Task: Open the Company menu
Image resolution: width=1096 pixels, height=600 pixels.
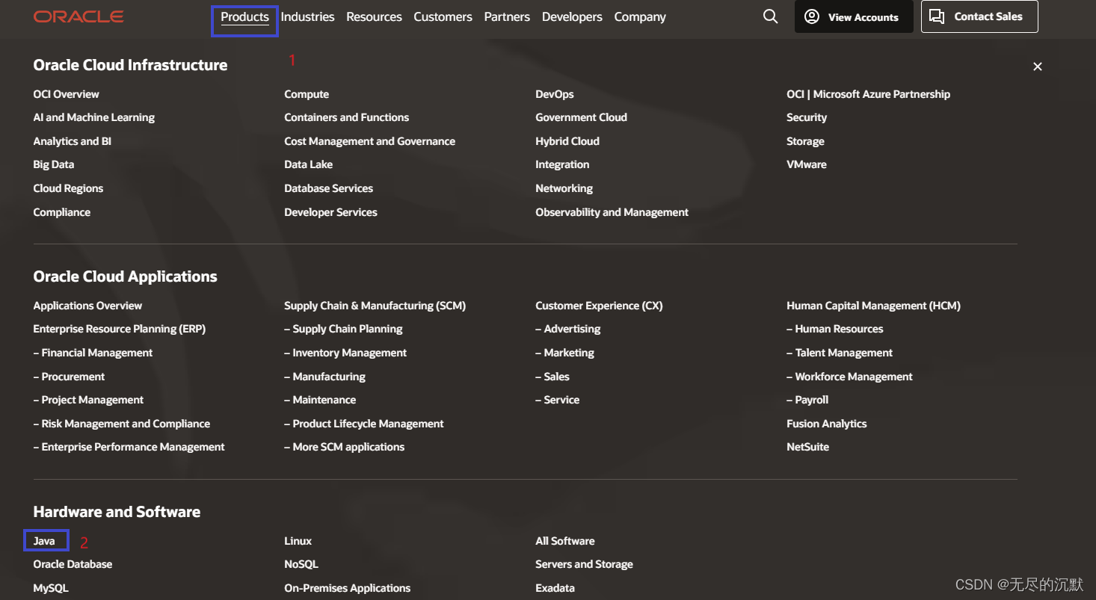Action: click(640, 16)
